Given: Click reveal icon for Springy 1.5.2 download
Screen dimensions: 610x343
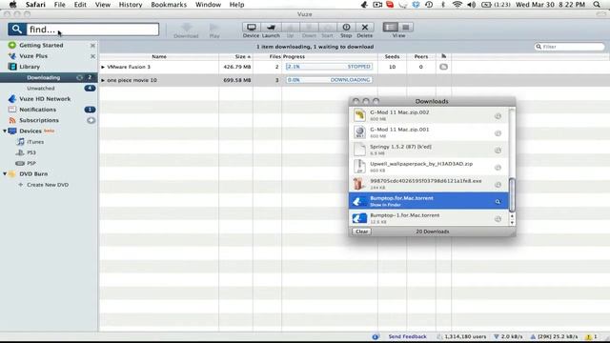Looking at the screenshot, I should (498, 151).
